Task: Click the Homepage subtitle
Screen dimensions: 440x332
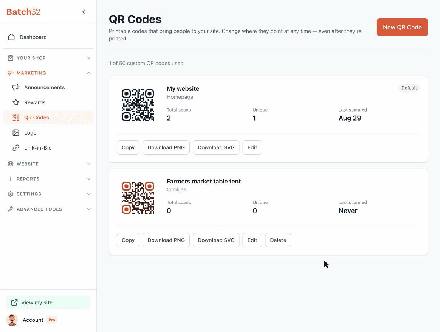Action: click(180, 97)
